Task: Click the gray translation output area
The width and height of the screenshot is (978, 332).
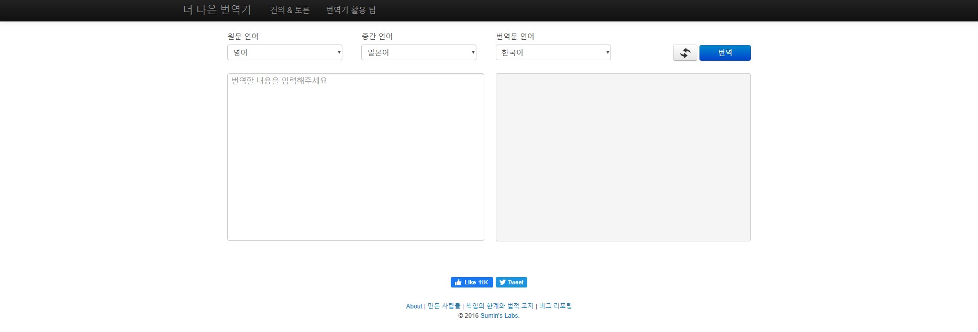Action: pyautogui.click(x=623, y=157)
